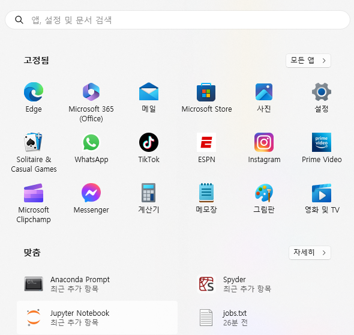Open Jupyter Notebook recommended item
The width and height of the screenshot is (354, 335).
97,318
